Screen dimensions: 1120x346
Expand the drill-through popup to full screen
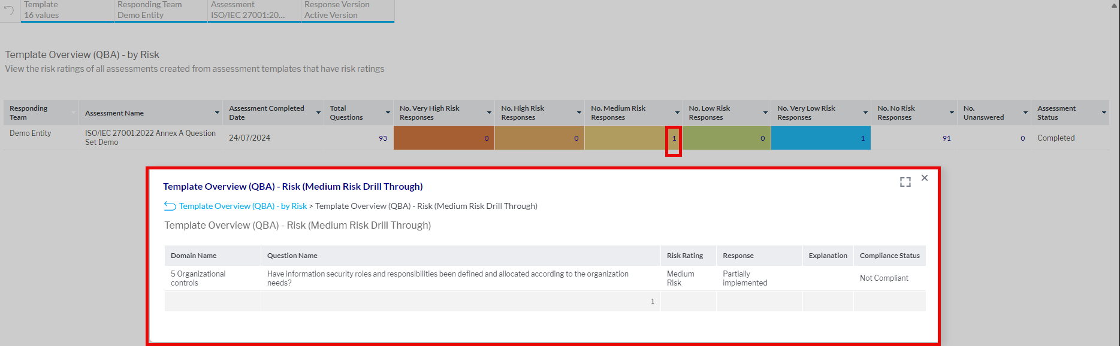pyautogui.click(x=905, y=182)
